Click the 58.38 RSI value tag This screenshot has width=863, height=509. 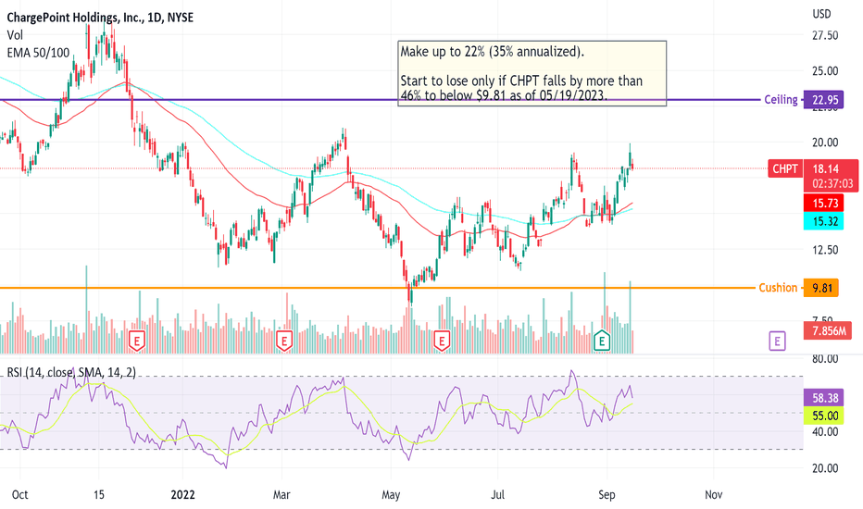click(x=823, y=397)
